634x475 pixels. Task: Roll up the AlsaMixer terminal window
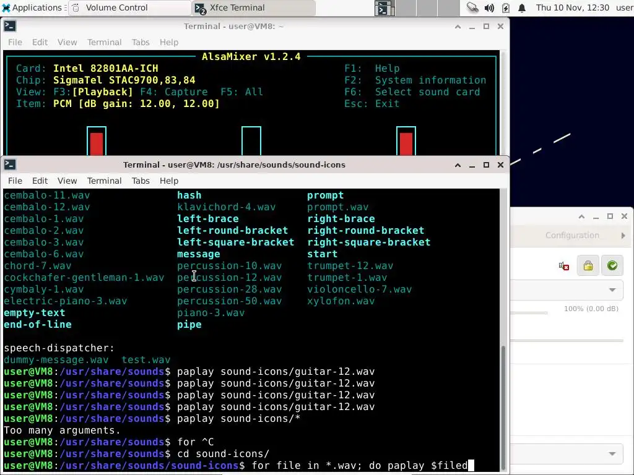[458, 27]
